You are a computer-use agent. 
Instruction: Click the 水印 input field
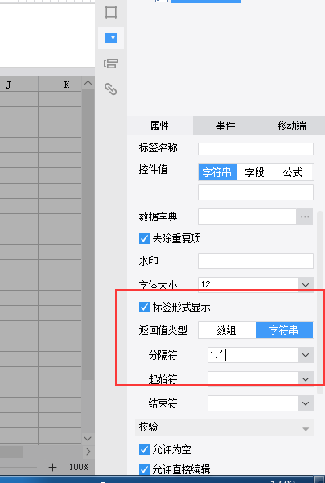(256, 261)
